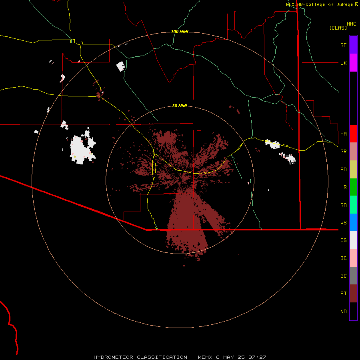Screen dimensions: 360x360
Task: Click the RA legend label
Action: coord(343,205)
